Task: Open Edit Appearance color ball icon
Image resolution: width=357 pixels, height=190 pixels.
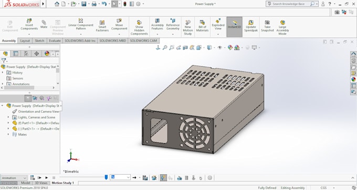Action: 230,48
